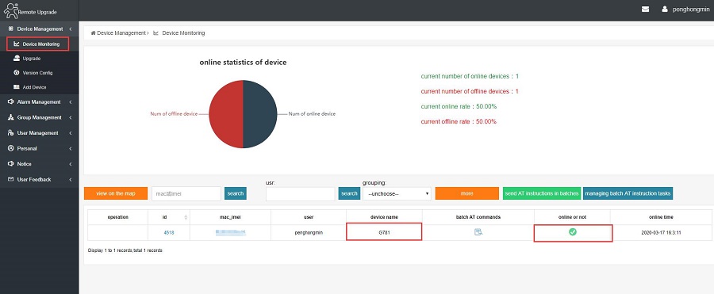Screen dimensions: 714x294
Task: Click the device name column header
Action: click(x=384, y=217)
